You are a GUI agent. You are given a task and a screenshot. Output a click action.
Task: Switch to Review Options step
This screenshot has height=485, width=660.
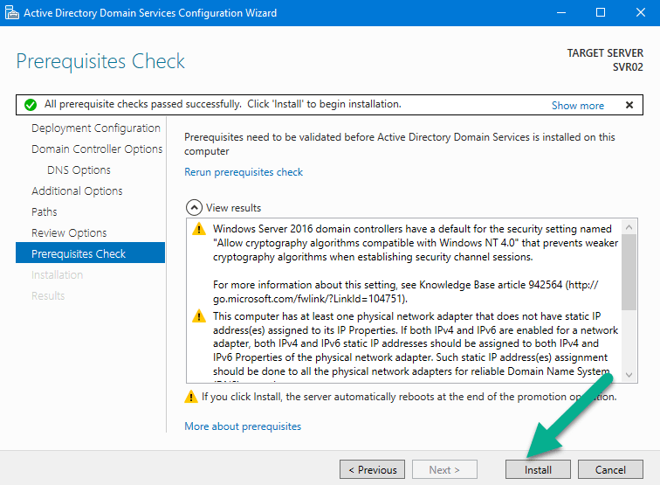click(69, 233)
